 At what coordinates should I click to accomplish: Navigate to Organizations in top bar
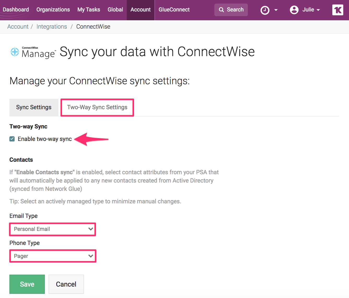(53, 10)
